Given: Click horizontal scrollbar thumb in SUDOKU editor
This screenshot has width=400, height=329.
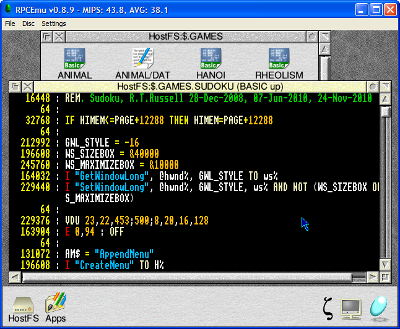Looking at the screenshot, I should [187, 278].
